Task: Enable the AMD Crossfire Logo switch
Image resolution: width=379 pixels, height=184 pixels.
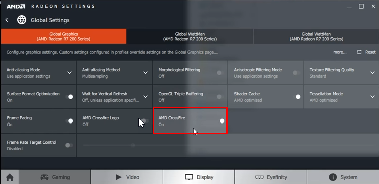Action: point(145,121)
